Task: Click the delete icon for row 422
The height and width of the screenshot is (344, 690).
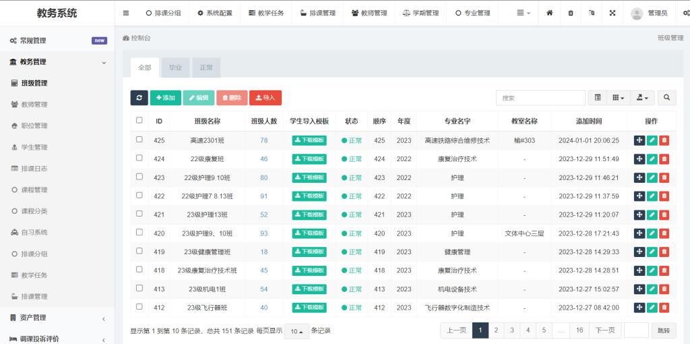Action: tap(664, 196)
